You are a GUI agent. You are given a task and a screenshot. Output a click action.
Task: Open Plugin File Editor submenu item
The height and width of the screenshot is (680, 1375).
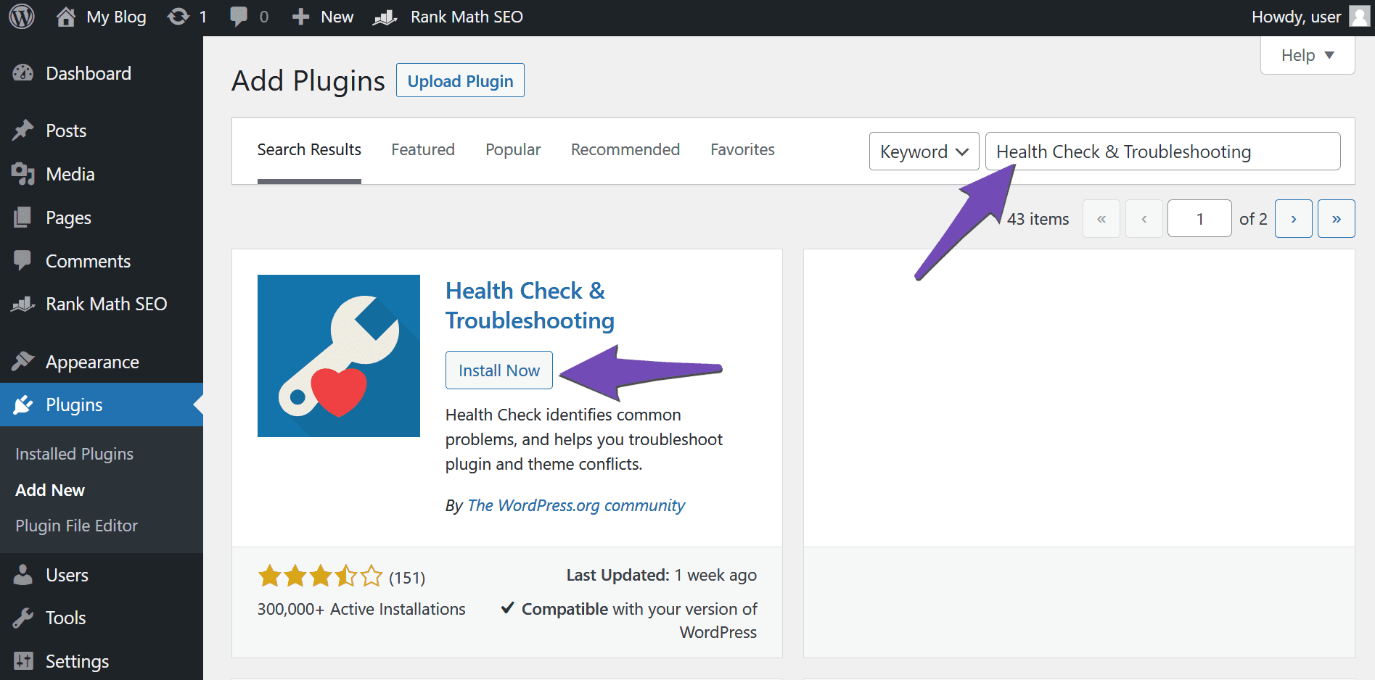tap(76, 526)
